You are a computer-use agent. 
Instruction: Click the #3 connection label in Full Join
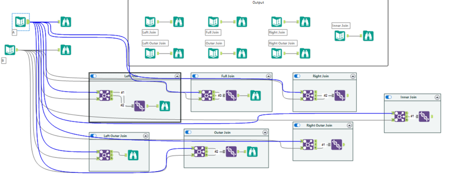pyautogui.click(x=220, y=95)
